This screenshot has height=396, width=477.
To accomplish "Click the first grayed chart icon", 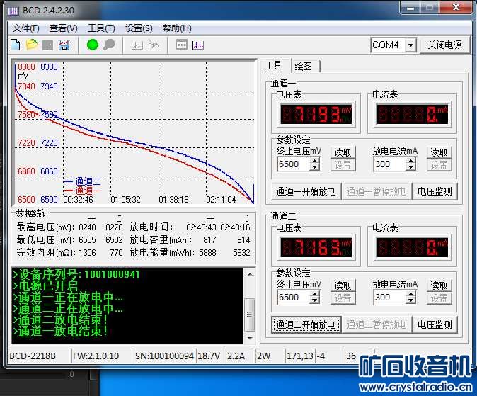I will pos(137,45).
